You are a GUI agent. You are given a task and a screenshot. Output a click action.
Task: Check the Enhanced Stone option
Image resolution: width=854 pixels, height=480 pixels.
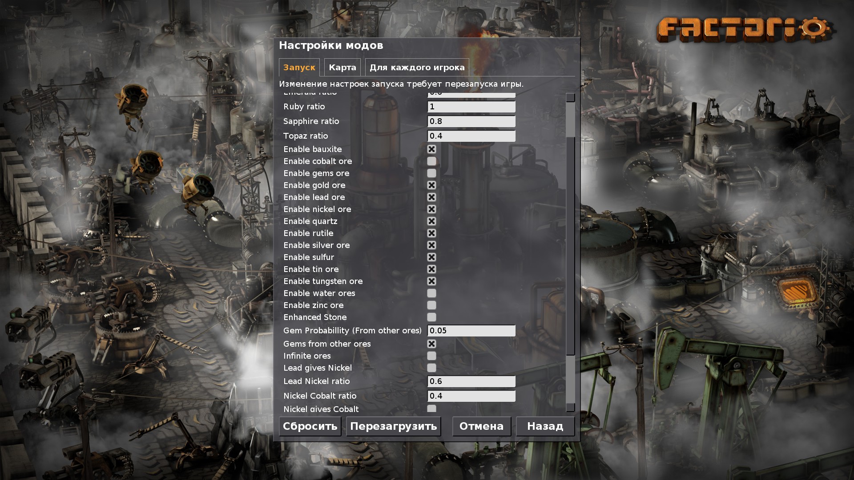(431, 317)
